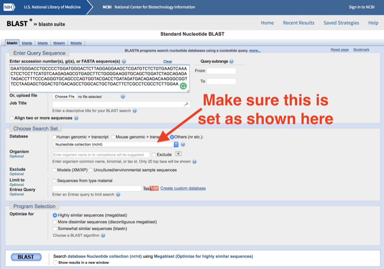The height and width of the screenshot is (269, 384).
Task: Click plus icon to add organism
Action: (x=178, y=154)
